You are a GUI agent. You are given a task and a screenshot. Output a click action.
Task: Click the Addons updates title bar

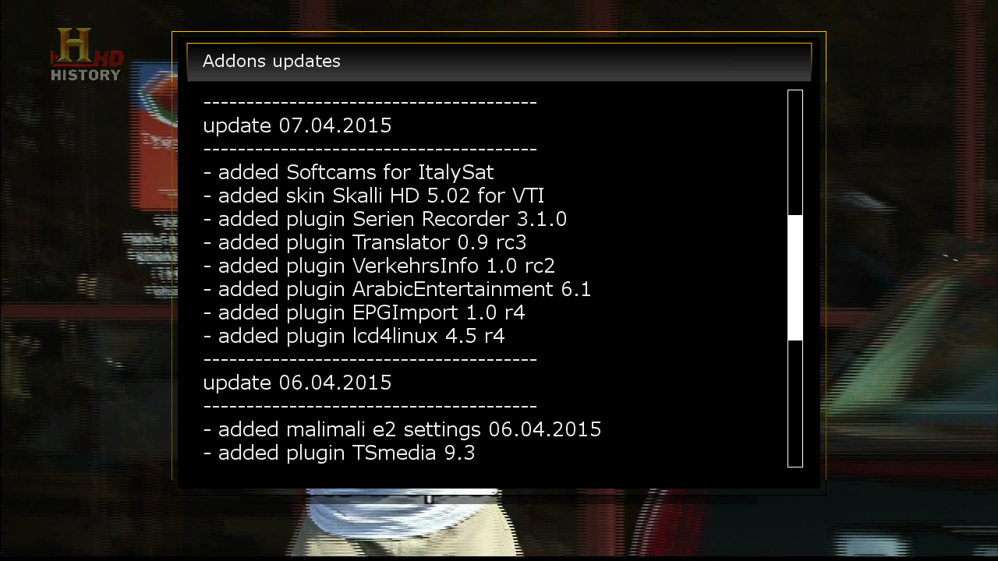[499, 62]
